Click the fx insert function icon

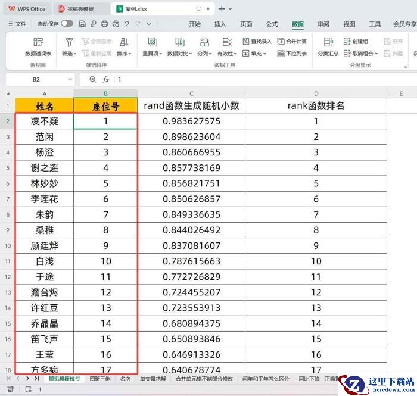105,79
